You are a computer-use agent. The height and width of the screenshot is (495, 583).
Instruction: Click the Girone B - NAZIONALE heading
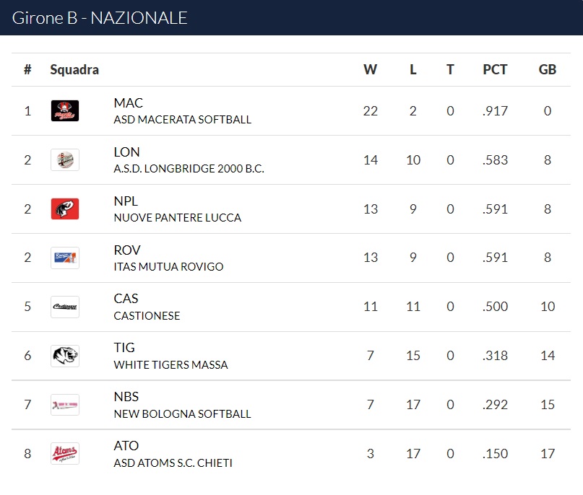(100, 18)
